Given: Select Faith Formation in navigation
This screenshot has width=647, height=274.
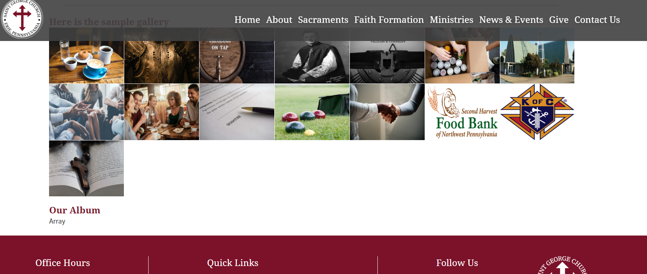Looking at the screenshot, I should tap(389, 20).
